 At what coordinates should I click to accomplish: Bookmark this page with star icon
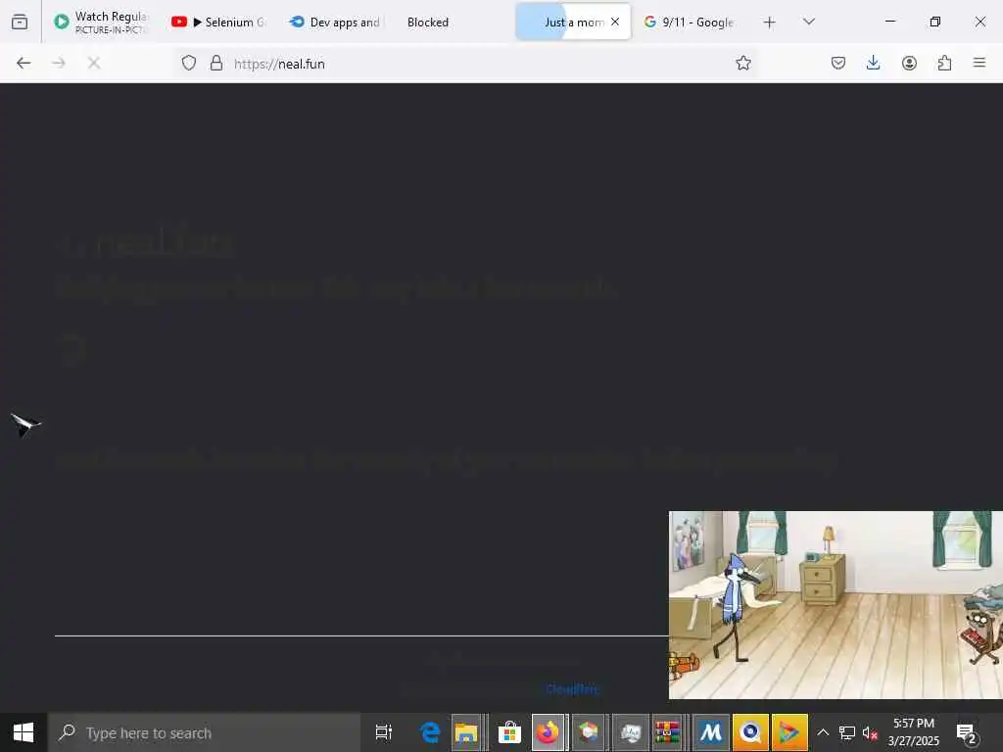743,63
